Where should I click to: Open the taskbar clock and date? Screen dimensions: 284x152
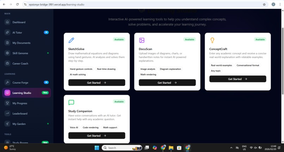[x=270, y=148]
